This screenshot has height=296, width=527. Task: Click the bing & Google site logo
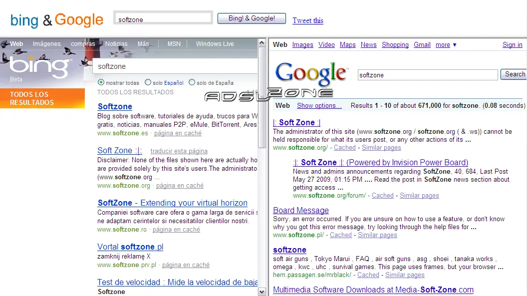pyautogui.click(x=56, y=20)
